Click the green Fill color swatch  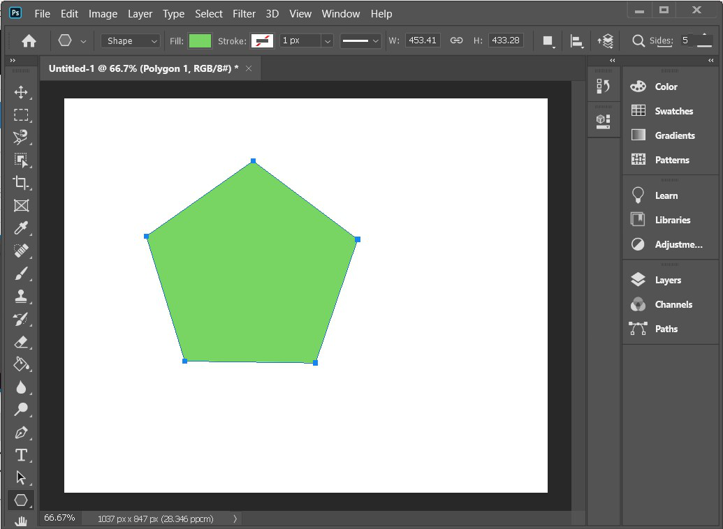[x=200, y=40]
